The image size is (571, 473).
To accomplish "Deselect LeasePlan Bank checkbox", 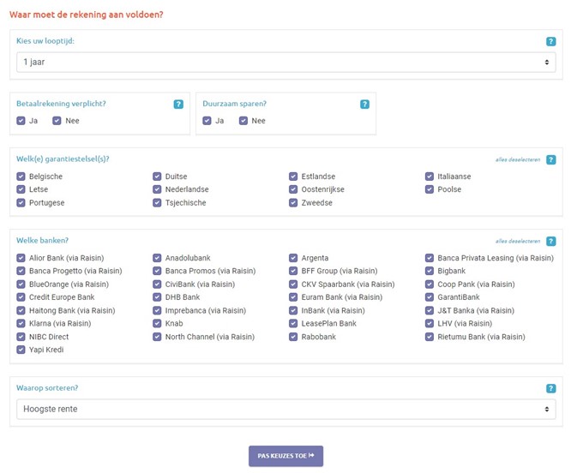I will (293, 323).
